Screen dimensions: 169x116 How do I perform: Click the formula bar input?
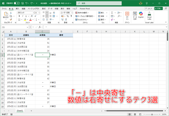pos(105,27)
